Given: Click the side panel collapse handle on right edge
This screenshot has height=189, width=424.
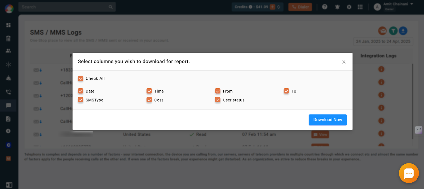Looking at the screenshot, I should 418,130.
